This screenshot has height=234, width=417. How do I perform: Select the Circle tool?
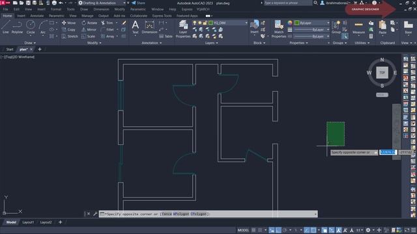click(31, 27)
